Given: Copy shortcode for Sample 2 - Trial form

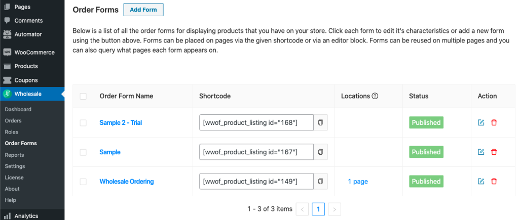Looking at the screenshot, I should (320, 122).
